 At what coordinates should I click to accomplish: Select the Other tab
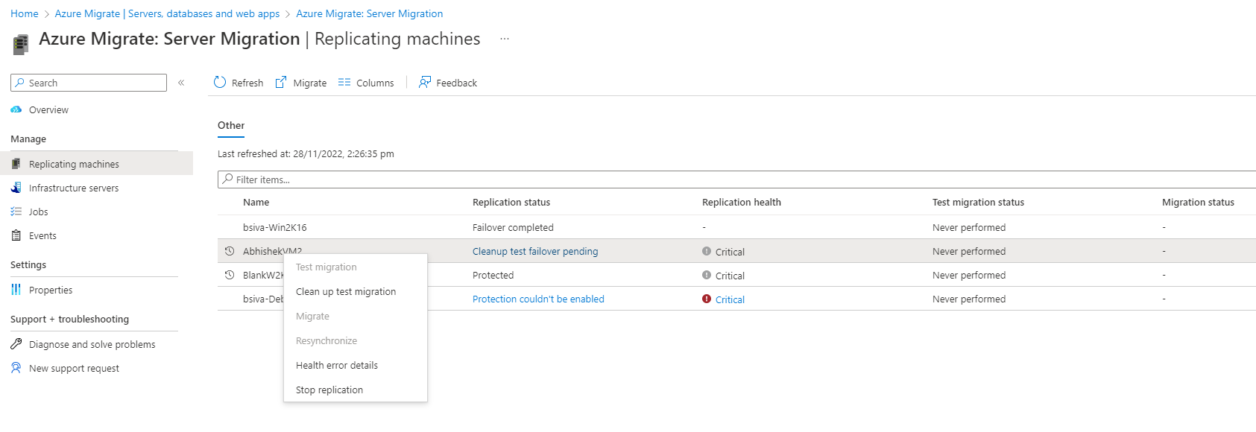click(231, 126)
